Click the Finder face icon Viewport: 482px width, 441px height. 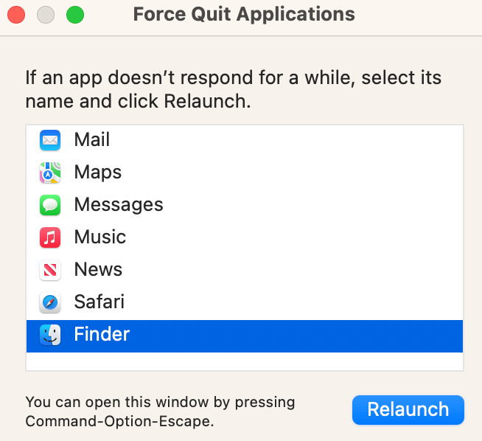[x=50, y=335]
